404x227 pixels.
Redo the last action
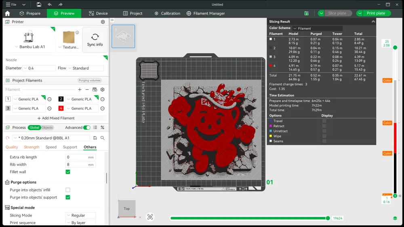[60, 4]
